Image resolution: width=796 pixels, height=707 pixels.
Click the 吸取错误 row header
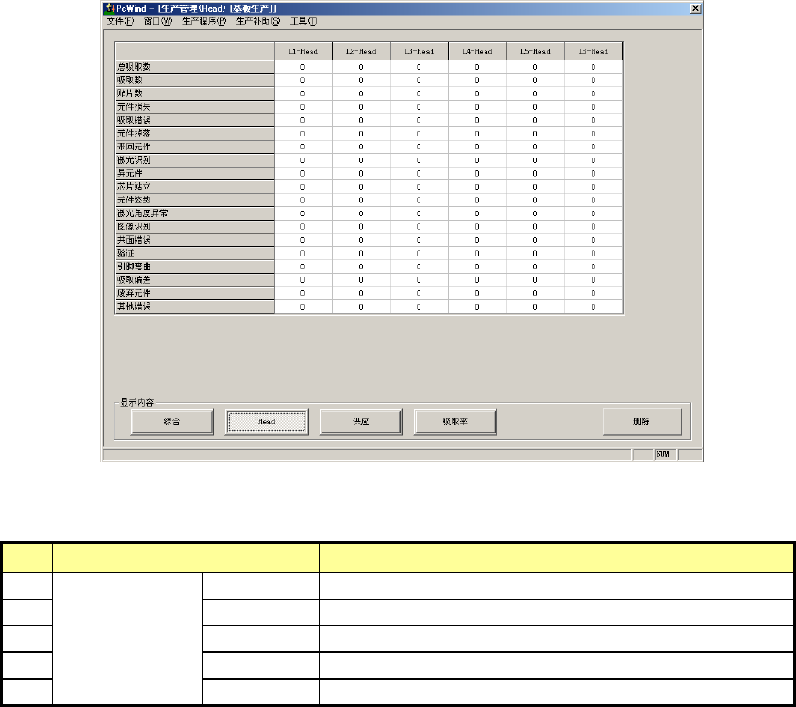(195, 120)
